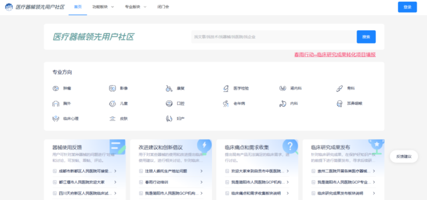Select the 肿瘤 specialty icon

[56, 89]
